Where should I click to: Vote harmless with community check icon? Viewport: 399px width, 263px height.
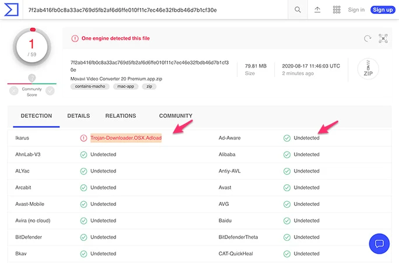pos(50,91)
